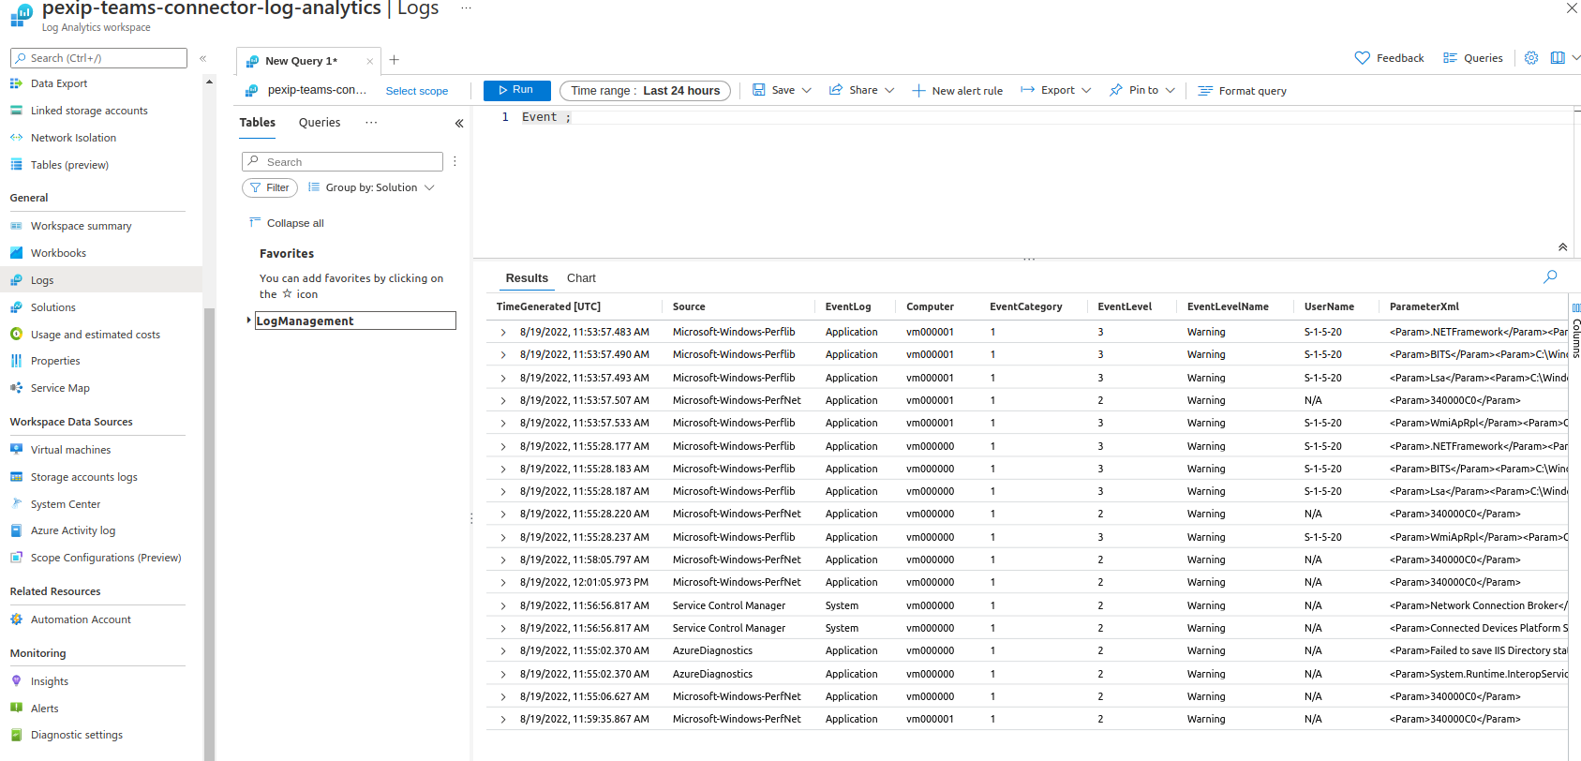The width and height of the screenshot is (1581, 761).
Task: Open the Settings gear icon
Action: (1531, 58)
